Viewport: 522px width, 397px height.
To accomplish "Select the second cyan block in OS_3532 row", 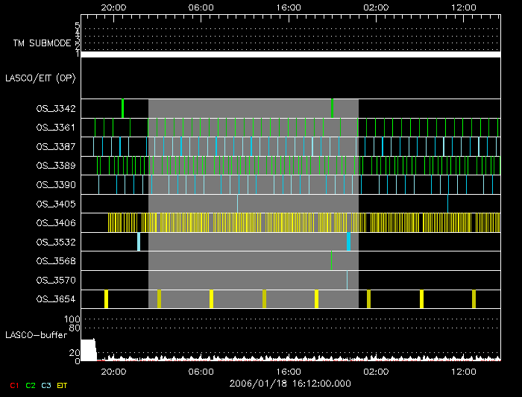I will pyautogui.click(x=348, y=242).
